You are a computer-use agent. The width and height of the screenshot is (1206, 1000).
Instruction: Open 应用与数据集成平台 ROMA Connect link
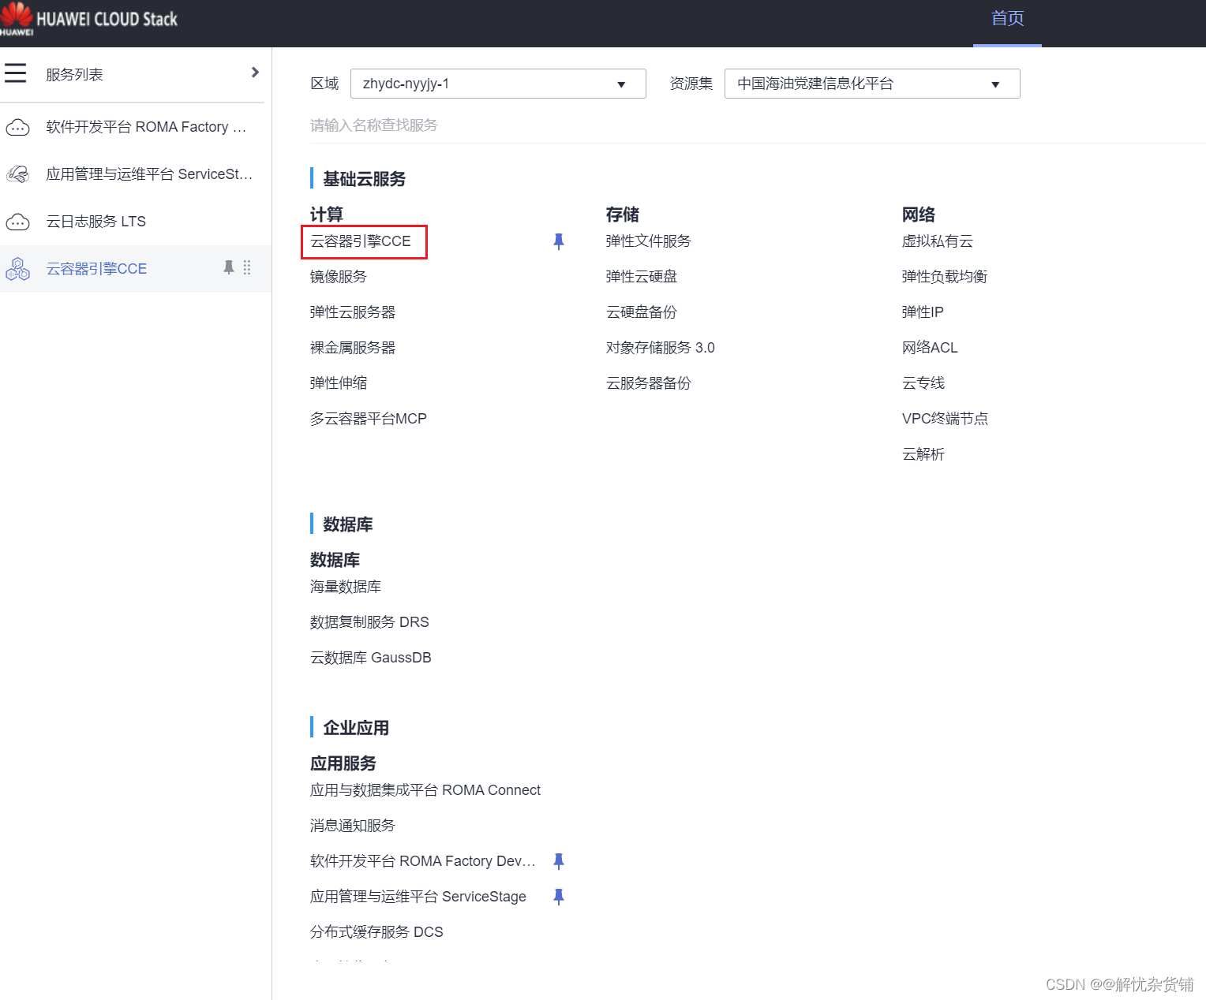click(425, 790)
